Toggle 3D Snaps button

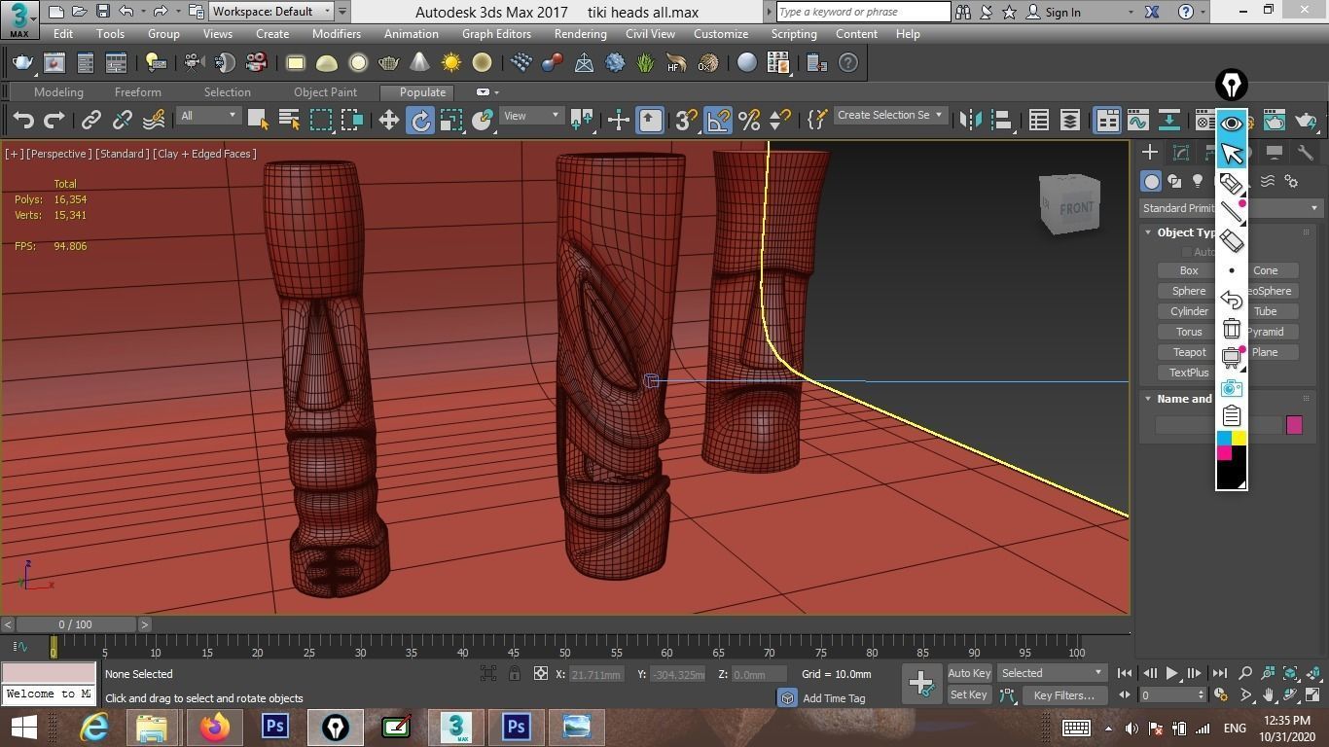(686, 120)
